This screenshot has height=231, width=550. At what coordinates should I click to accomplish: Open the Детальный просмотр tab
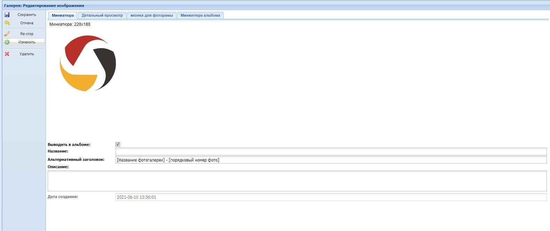pos(102,15)
